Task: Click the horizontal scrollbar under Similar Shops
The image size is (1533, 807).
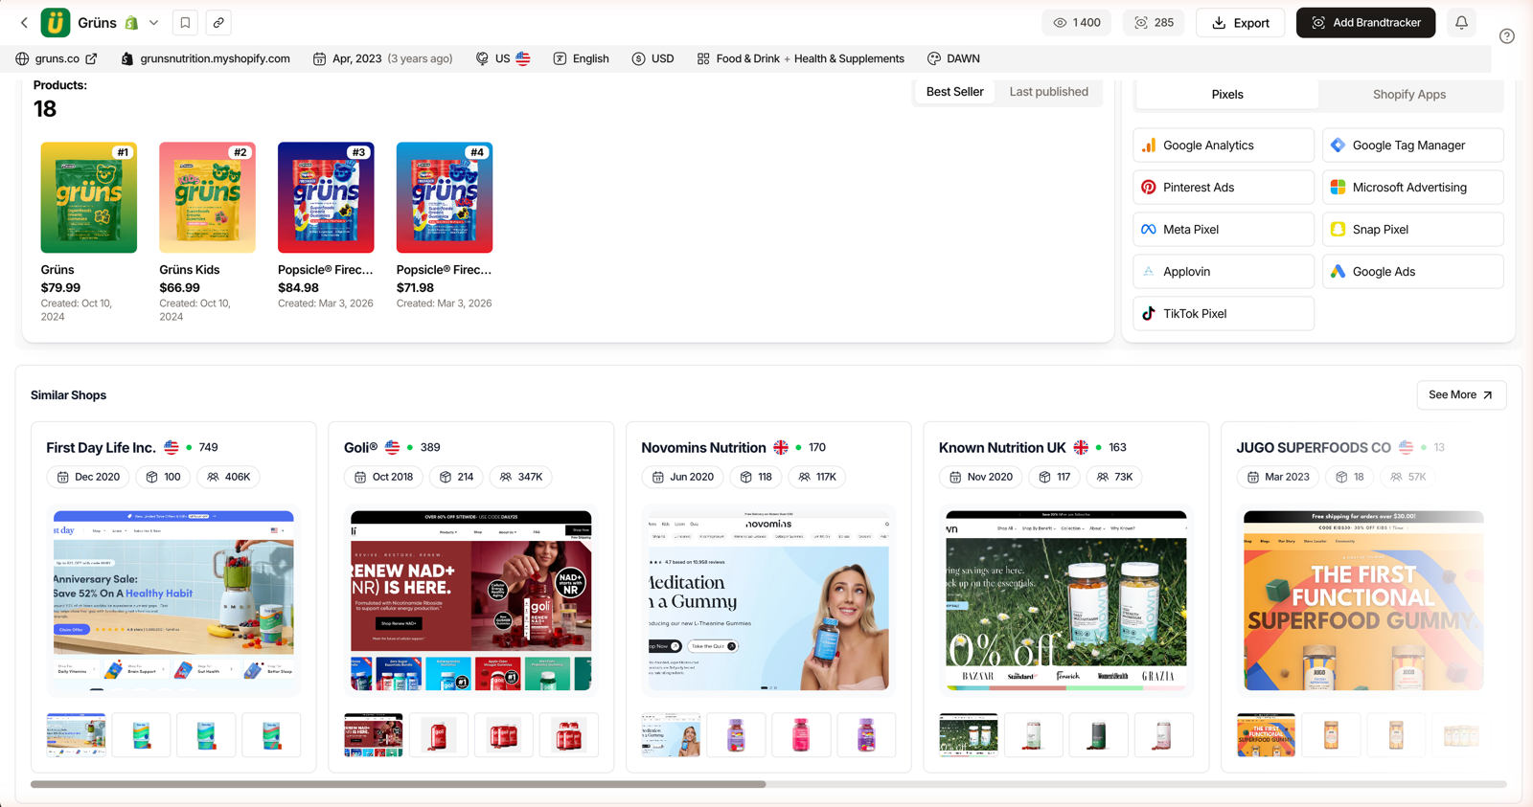Action: tap(398, 784)
